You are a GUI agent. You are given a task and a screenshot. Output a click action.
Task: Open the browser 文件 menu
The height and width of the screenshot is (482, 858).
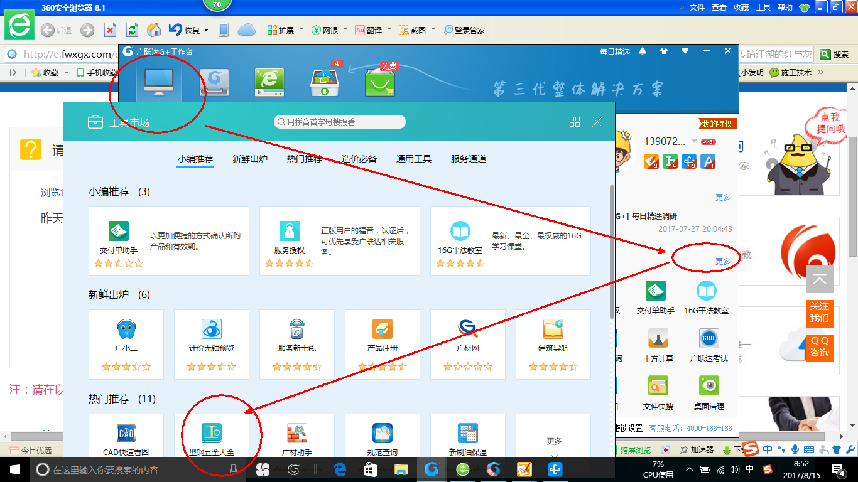(x=697, y=8)
